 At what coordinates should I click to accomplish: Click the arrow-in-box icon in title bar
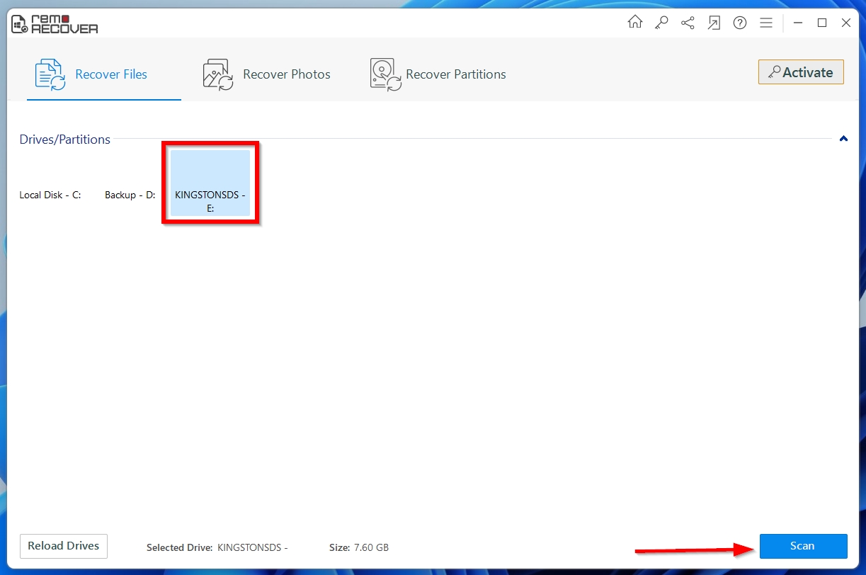click(714, 23)
